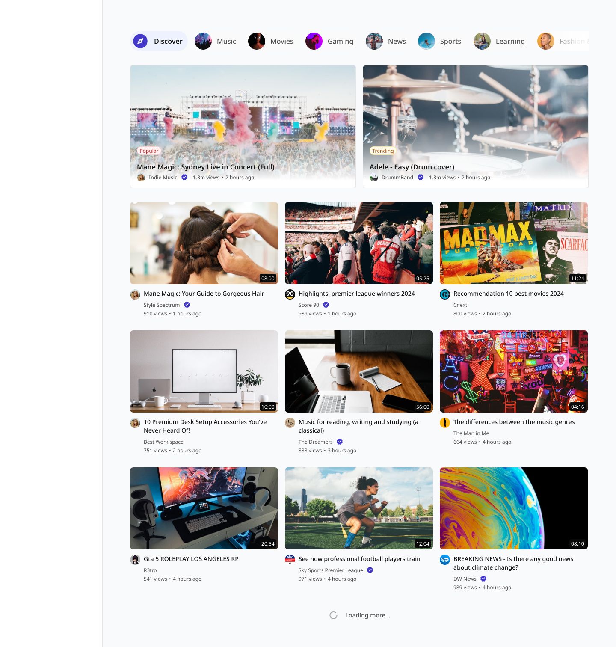Open "Mane Magic: Your Guide to Gorgeous Hair" title
Image resolution: width=616 pixels, height=647 pixels.
click(x=204, y=294)
